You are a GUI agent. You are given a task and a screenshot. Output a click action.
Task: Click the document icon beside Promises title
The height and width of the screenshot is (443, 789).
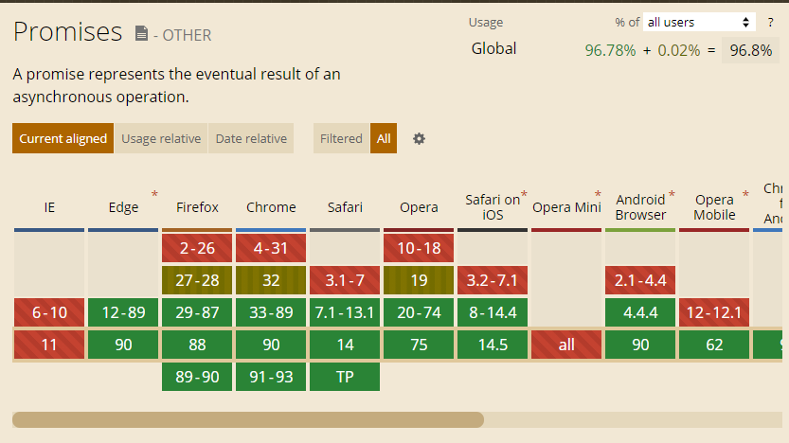point(141,34)
